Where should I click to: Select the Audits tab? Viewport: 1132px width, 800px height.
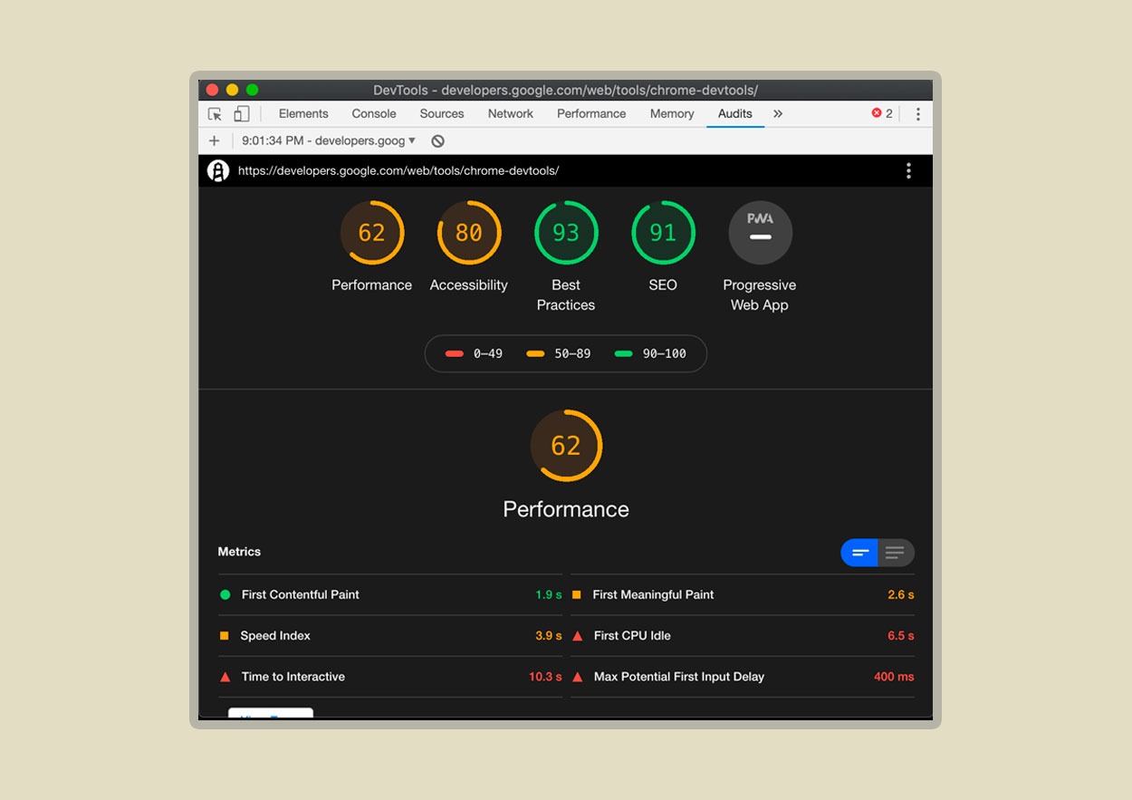pyautogui.click(x=735, y=114)
